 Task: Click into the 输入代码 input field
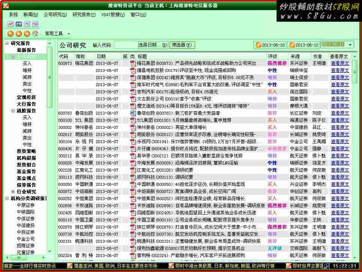126,45
